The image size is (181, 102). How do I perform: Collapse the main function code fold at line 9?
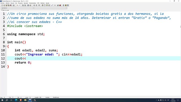click(x=6, y=46)
